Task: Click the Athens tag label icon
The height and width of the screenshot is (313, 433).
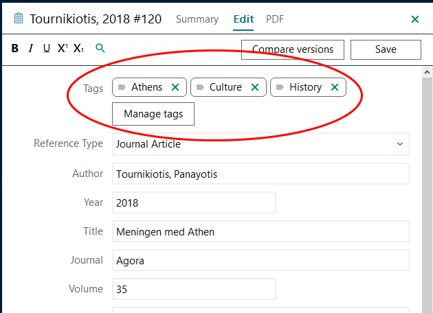Action: 122,87
